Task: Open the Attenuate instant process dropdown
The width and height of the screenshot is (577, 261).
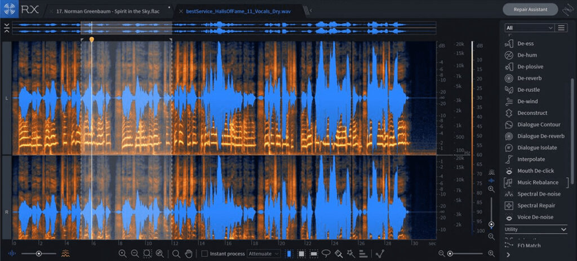Action: 264,254
